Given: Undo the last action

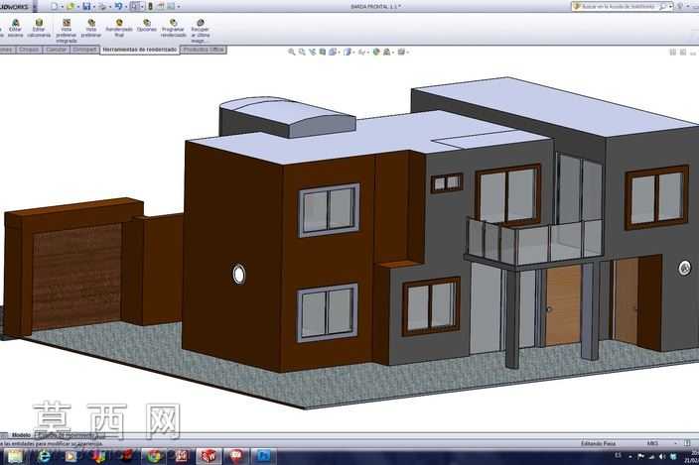Looking at the screenshot, I should pyautogui.click(x=118, y=6).
